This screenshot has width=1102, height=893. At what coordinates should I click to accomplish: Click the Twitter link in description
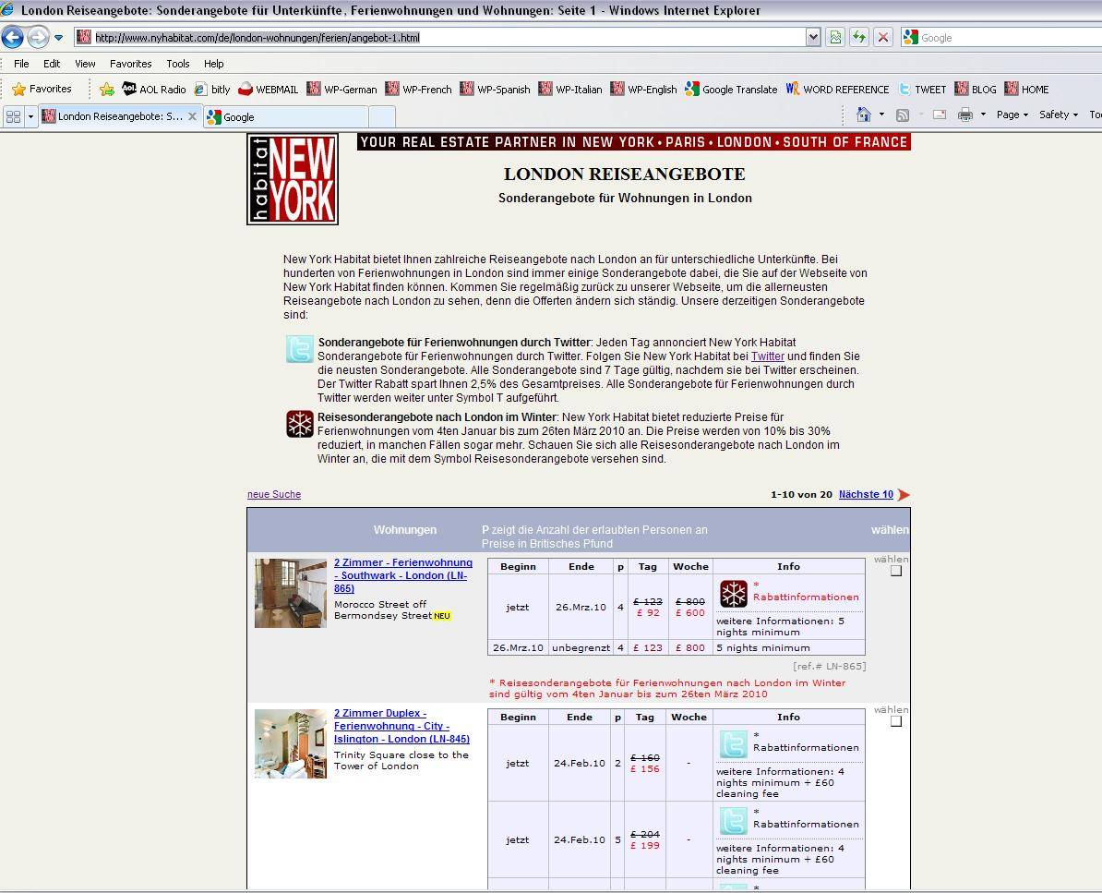tap(767, 356)
